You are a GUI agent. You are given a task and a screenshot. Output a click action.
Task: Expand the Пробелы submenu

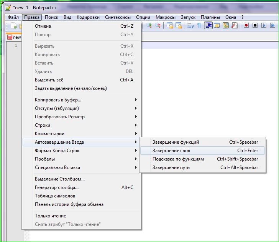click(82, 159)
